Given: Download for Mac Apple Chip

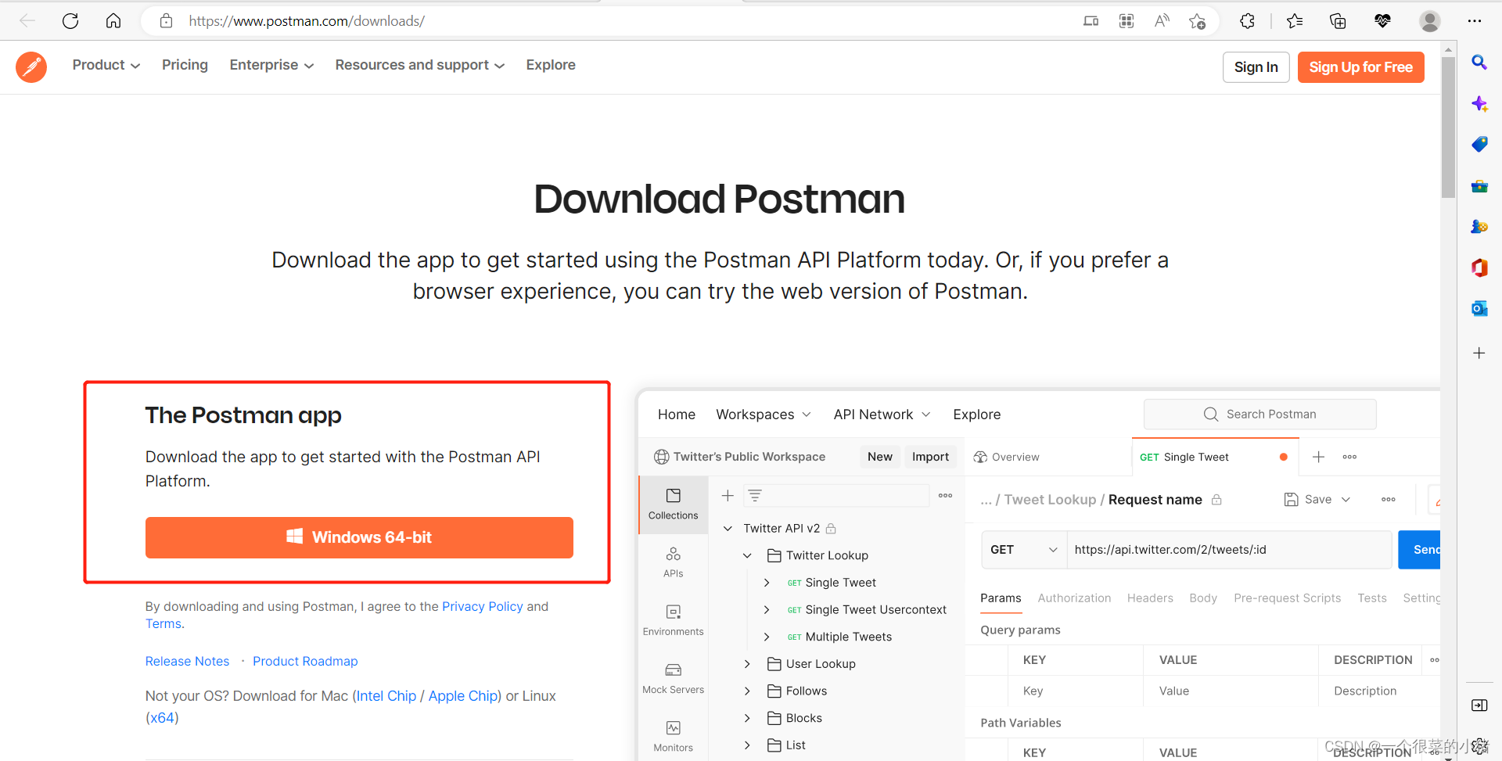Looking at the screenshot, I should 463,696.
